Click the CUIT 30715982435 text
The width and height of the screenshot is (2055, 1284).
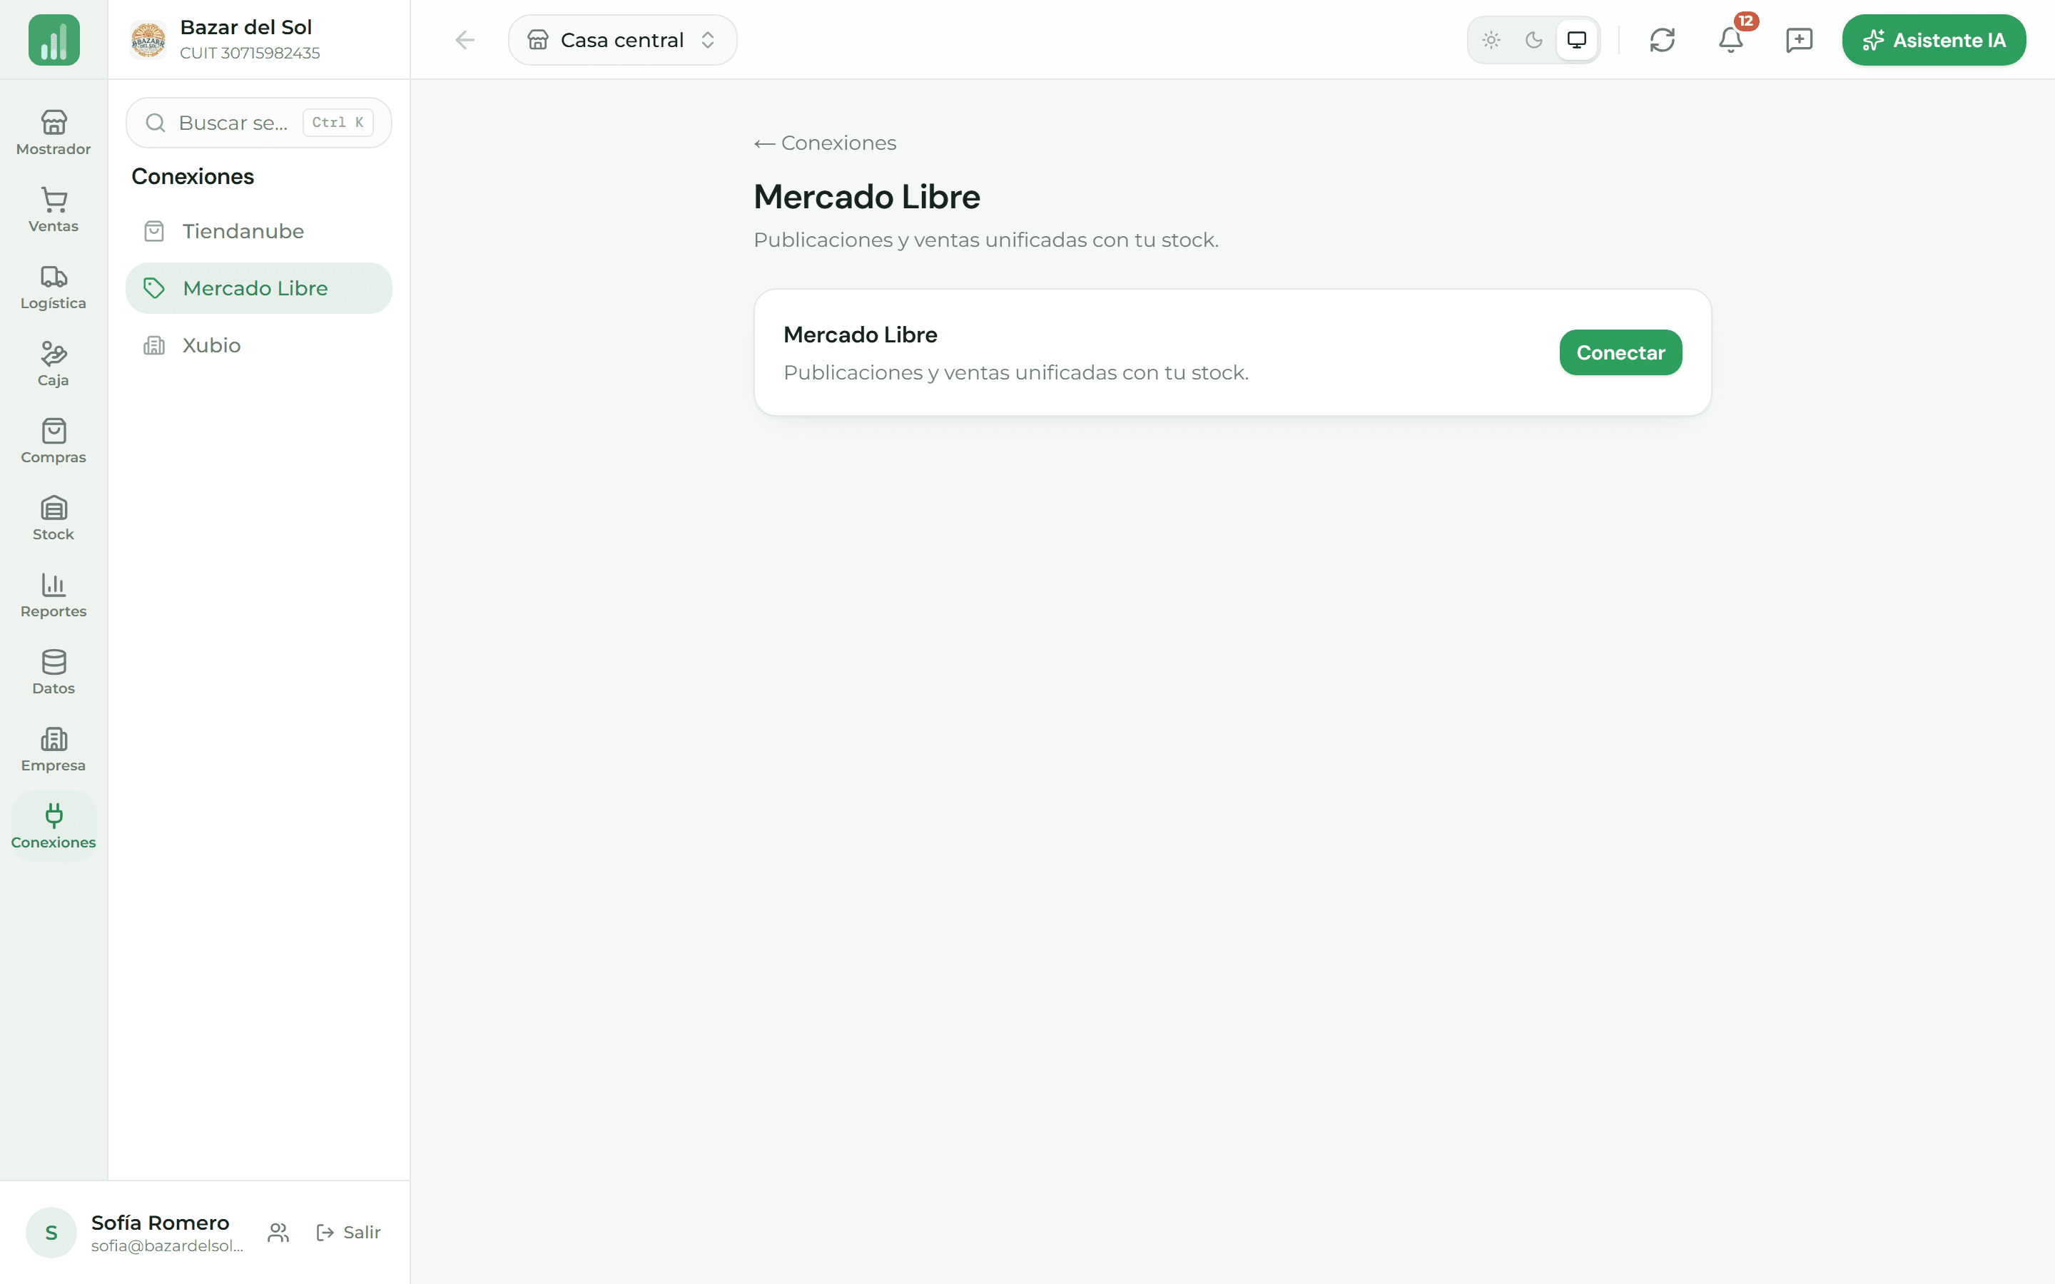250,53
